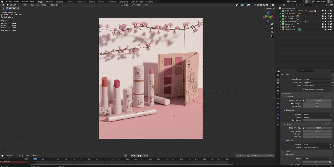Click the play animation button
The width and height of the screenshot is (334, 167).
[141, 156]
